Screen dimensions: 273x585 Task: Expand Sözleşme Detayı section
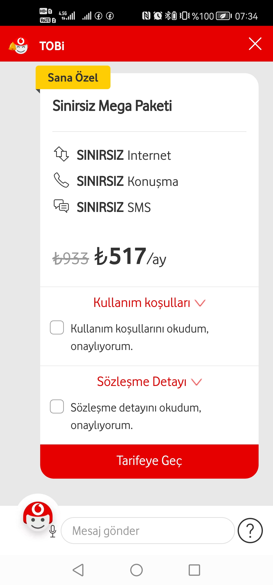pos(149,382)
